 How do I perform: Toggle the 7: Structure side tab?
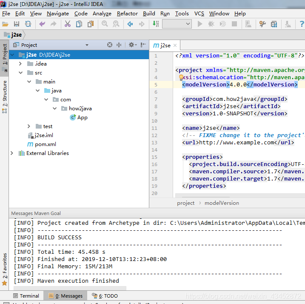[5, 97]
